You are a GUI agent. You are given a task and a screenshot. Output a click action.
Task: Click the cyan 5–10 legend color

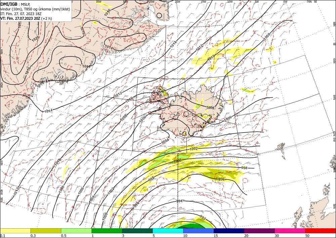point(168,231)
